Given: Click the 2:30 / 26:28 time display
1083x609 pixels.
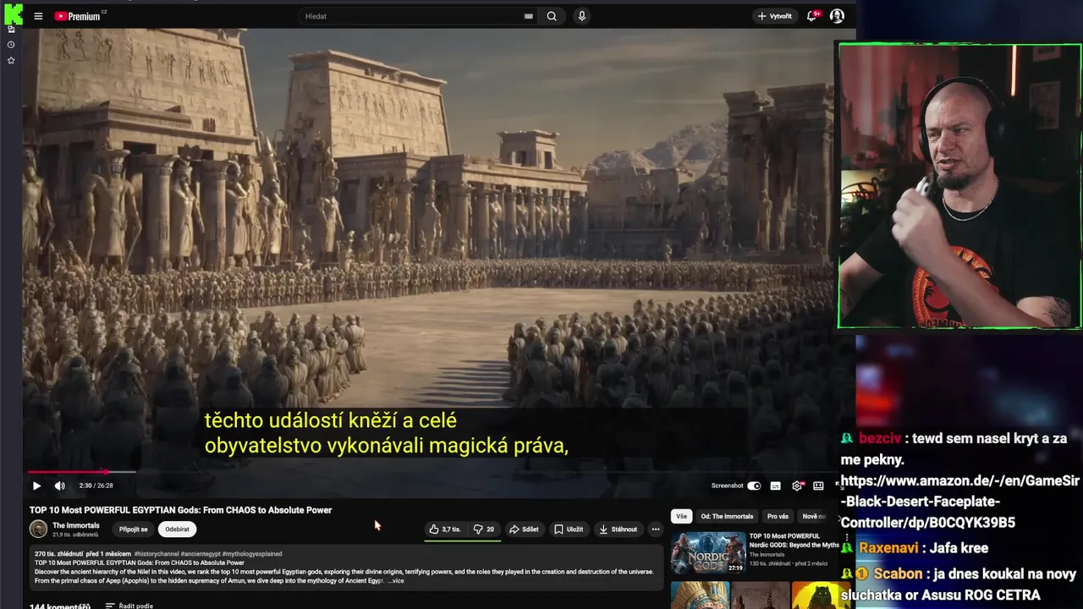Looking at the screenshot, I should pyautogui.click(x=96, y=486).
